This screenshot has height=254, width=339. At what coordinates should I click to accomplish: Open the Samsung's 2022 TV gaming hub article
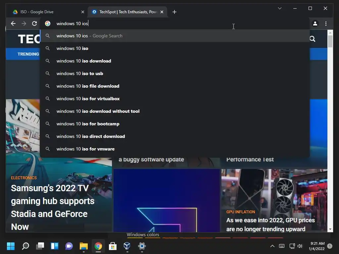point(53,207)
